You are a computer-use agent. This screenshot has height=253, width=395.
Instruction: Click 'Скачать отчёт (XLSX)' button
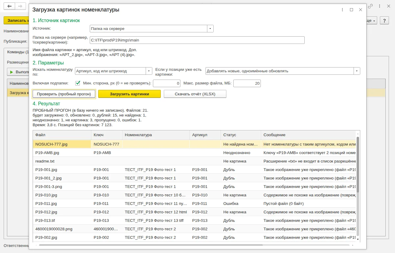pos(195,94)
